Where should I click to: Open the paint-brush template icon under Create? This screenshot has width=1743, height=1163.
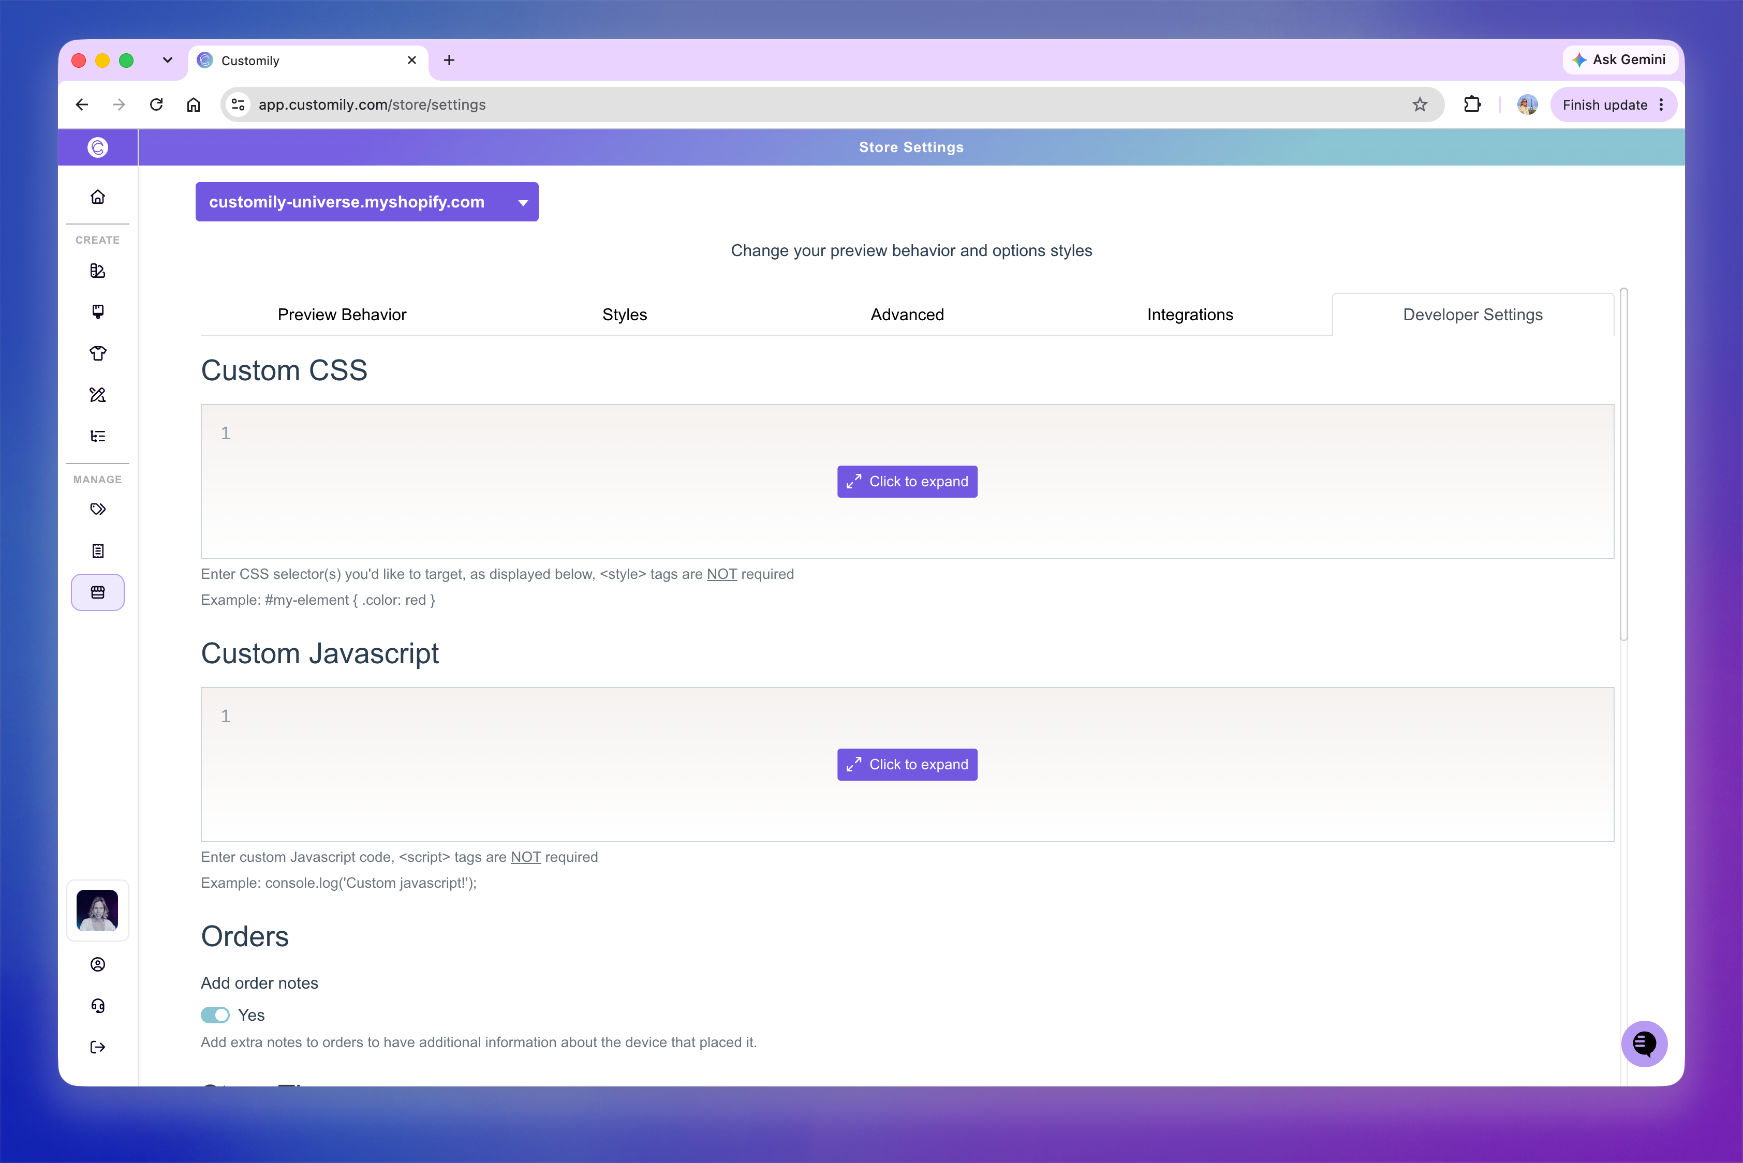tap(98, 311)
